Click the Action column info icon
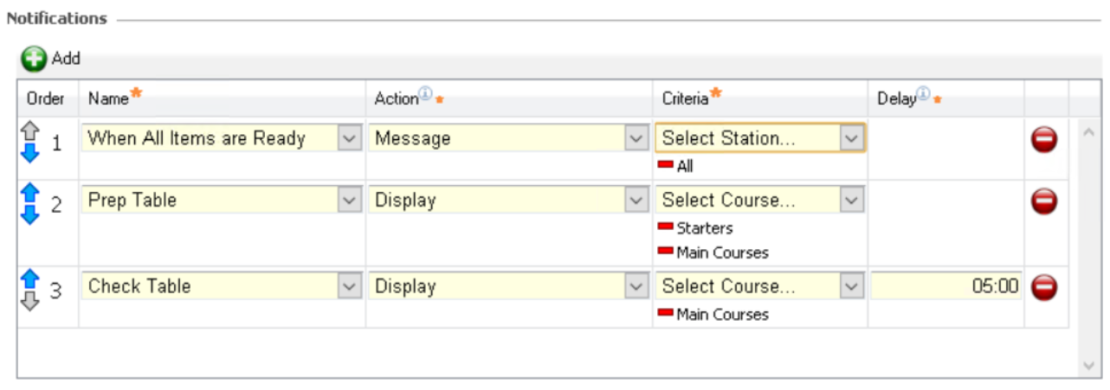Image resolution: width=1110 pixels, height=390 pixels. (x=425, y=95)
